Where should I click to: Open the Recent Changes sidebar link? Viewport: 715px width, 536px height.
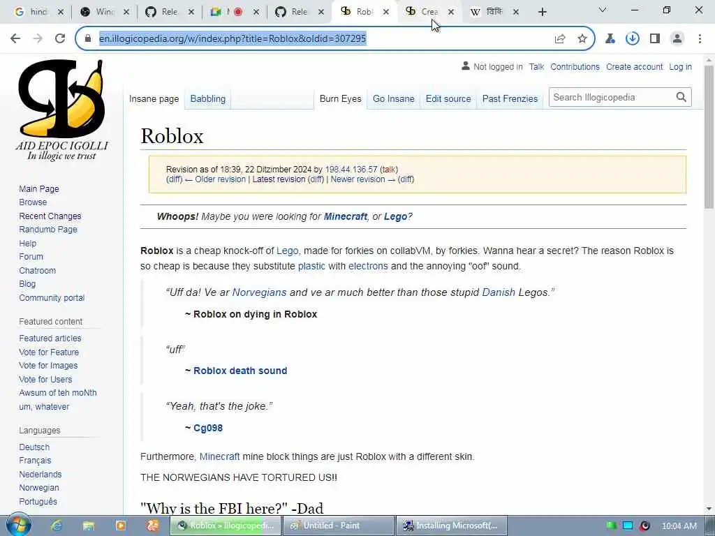pos(50,216)
